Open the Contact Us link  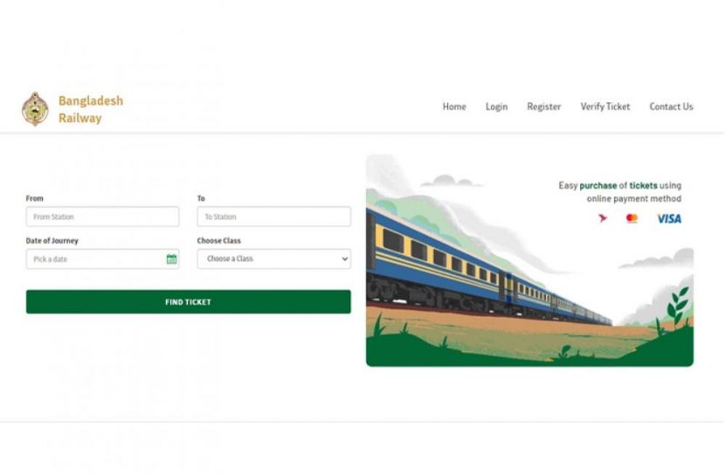pos(671,107)
